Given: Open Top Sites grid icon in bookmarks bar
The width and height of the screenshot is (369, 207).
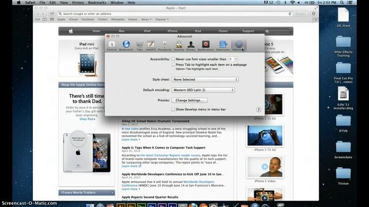Looking at the screenshot, I should pyautogui.click(x=52, y=20).
